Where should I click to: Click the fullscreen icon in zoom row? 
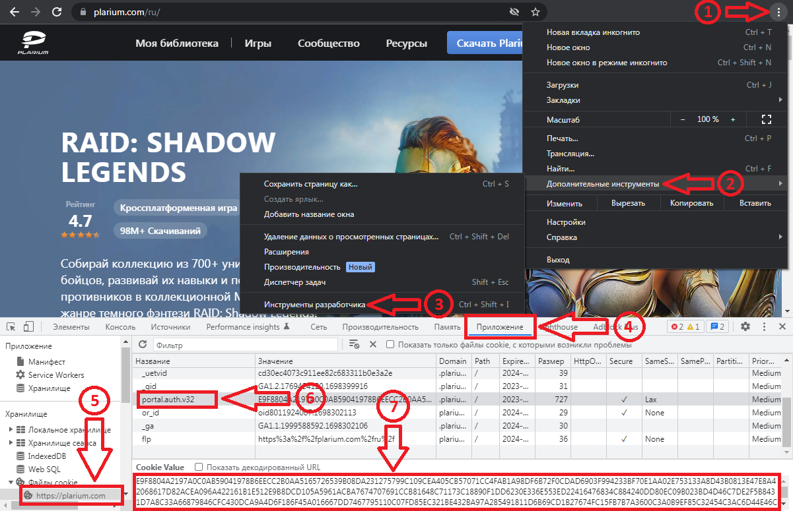[766, 119]
